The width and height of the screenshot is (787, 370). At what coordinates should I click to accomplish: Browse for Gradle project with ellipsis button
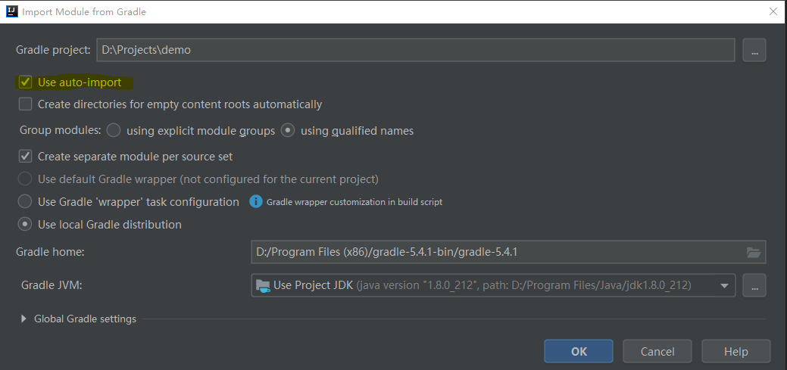coord(754,50)
